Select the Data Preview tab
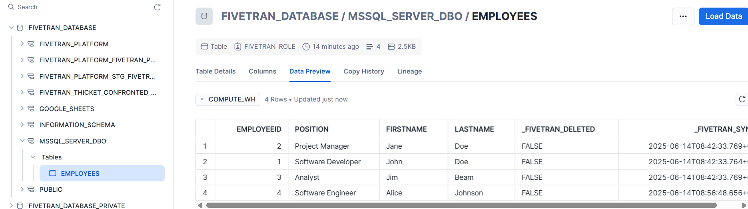748x209 pixels. tap(310, 71)
